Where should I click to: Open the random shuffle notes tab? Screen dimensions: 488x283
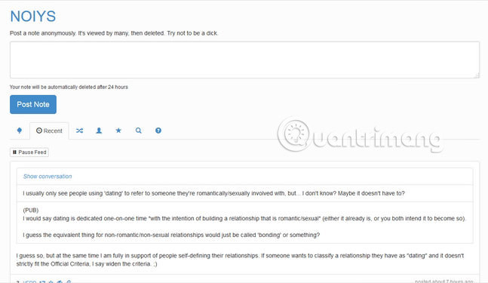point(80,131)
